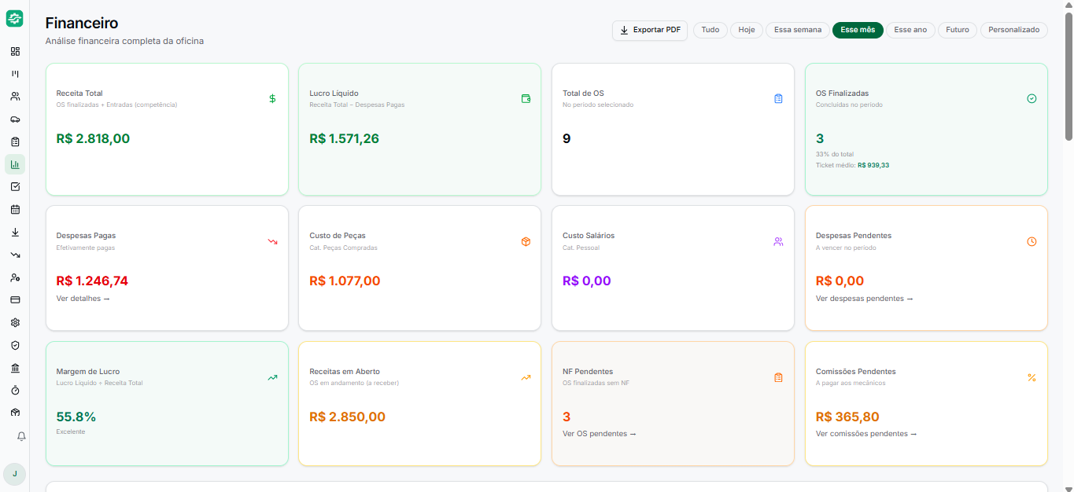1074x492 pixels.
Task: Click the '33% do total' text
Action: [835, 154]
